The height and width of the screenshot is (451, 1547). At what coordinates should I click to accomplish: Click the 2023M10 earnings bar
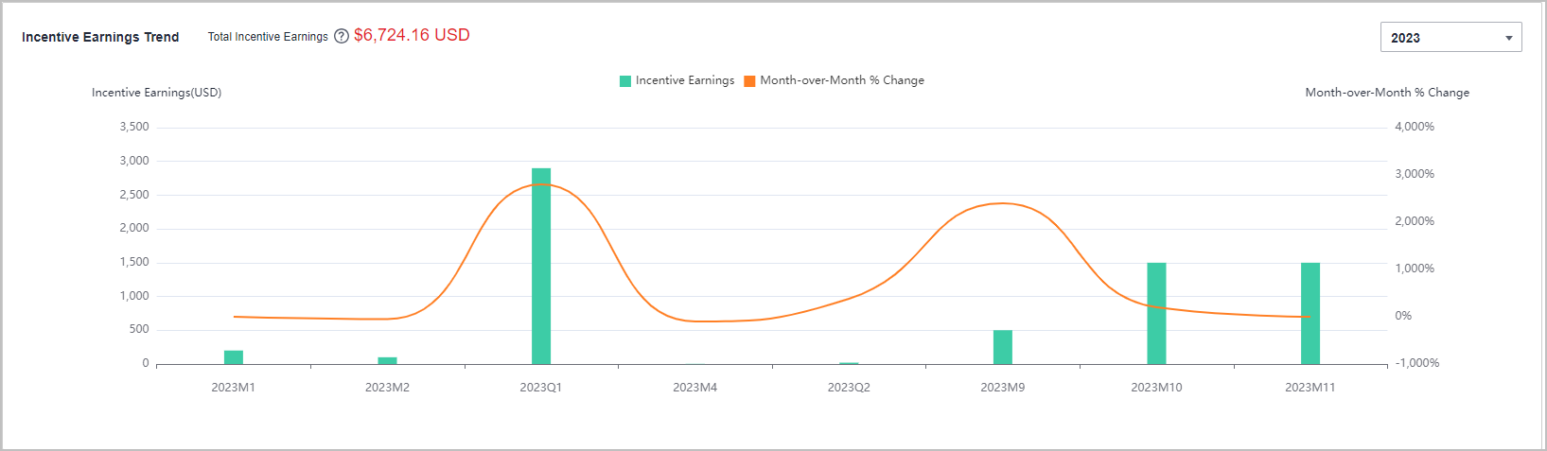[1156, 313]
